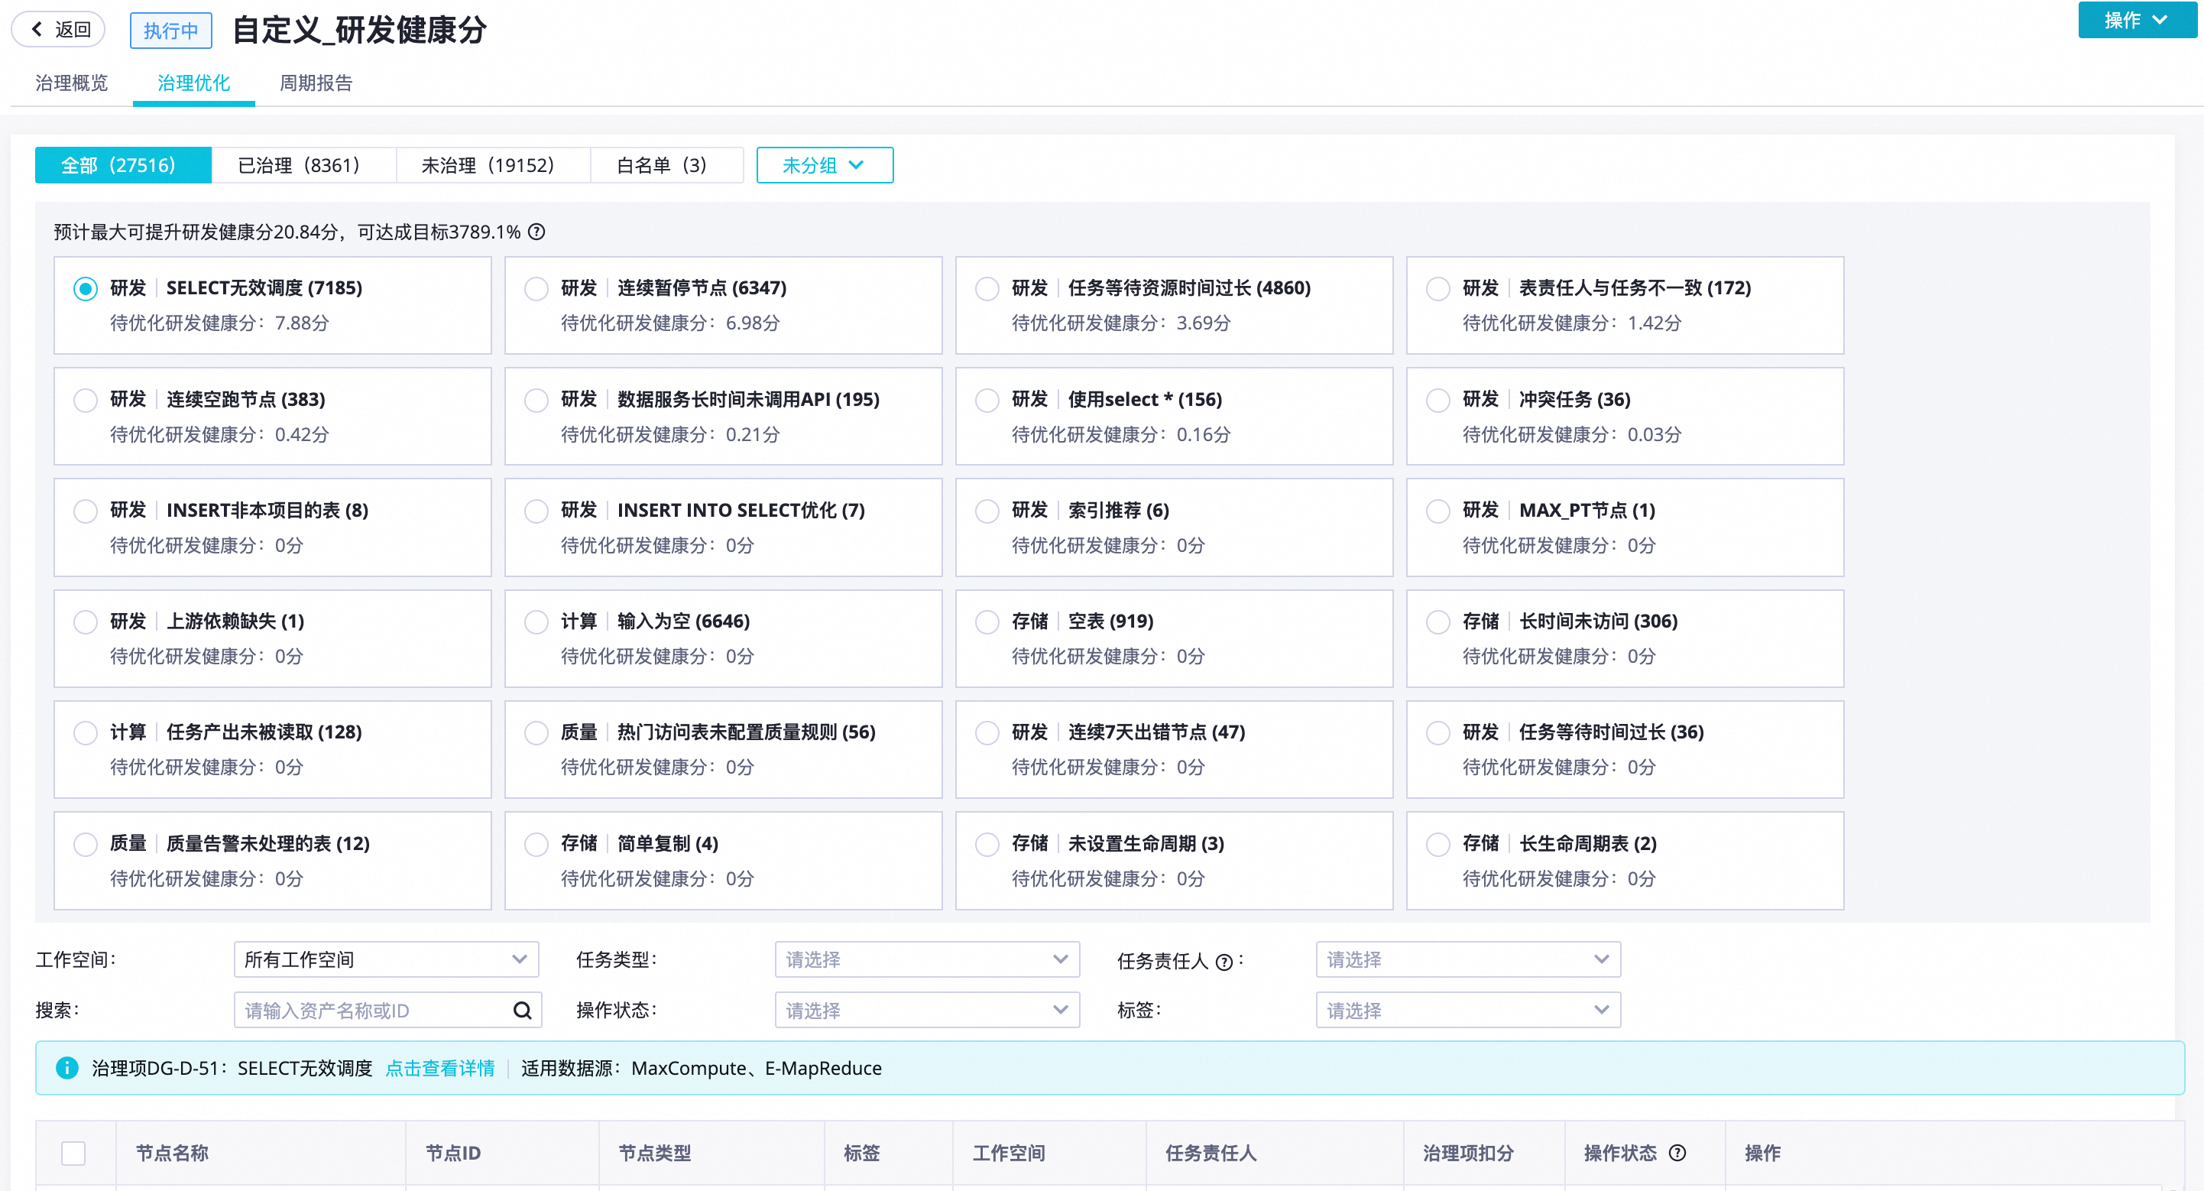
Task: Filter by 白名单 (3) tab
Action: pyautogui.click(x=666, y=165)
